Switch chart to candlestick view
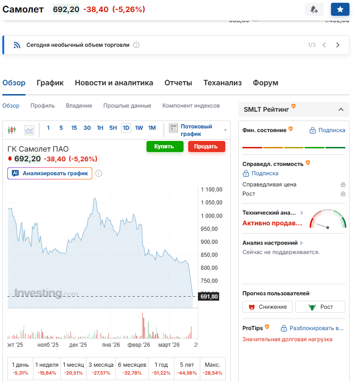The image size is (356, 382). [x=12, y=130]
